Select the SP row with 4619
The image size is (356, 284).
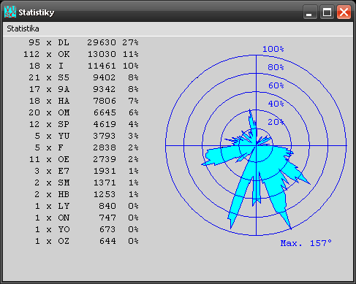point(83,124)
